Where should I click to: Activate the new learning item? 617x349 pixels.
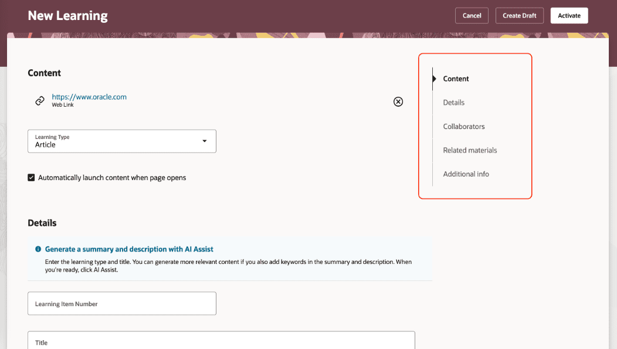point(569,15)
